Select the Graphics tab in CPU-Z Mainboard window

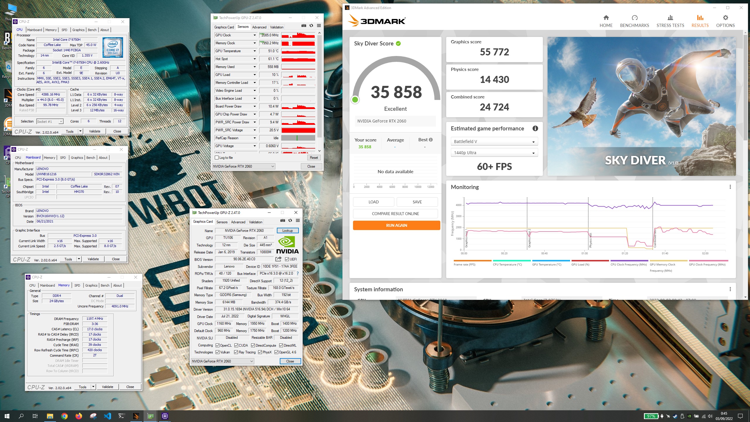[x=77, y=158]
